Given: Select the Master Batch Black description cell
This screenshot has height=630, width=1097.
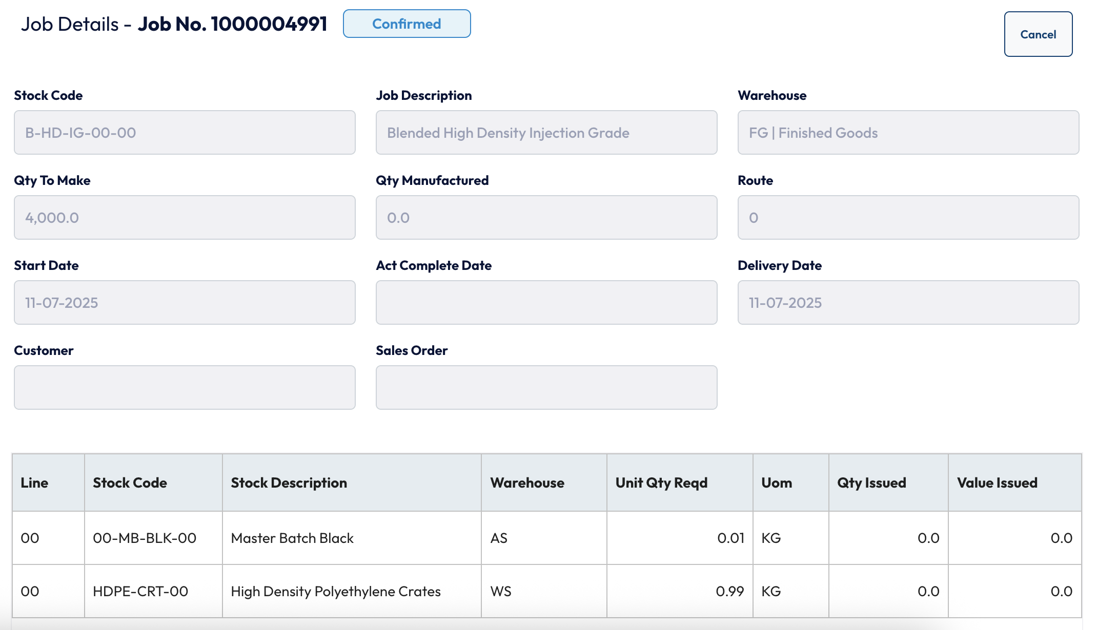Looking at the screenshot, I should (x=352, y=538).
